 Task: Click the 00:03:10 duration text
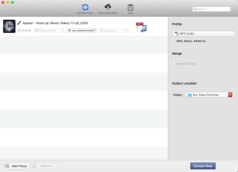coord(26,30)
